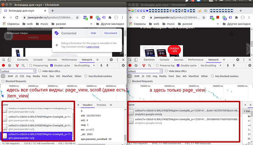This screenshot has width=253, height=145.
Task: Check Blocked Requests in left DevTools
Action: click(3, 81)
